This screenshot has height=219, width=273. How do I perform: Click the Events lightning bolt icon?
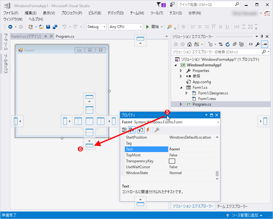148,130
